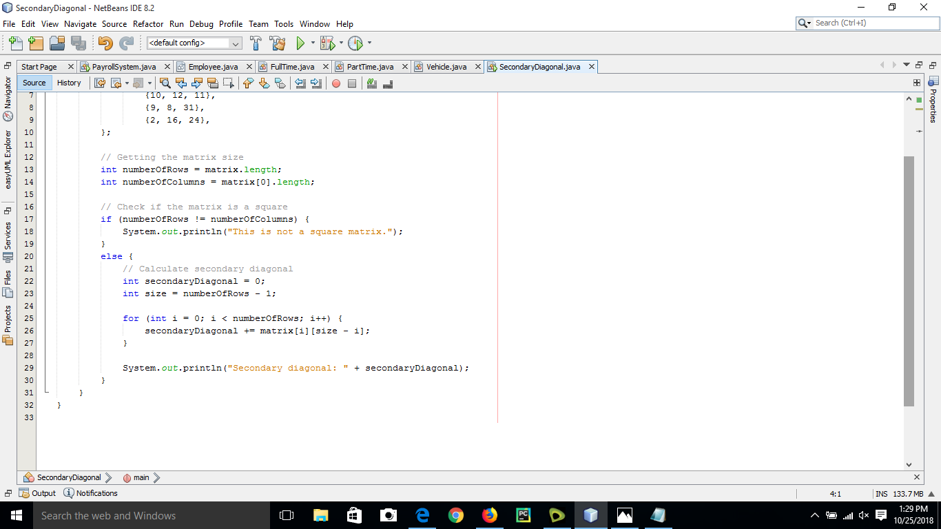Click the Shift Line Right icon
The height and width of the screenshot is (529, 941).
(316, 83)
